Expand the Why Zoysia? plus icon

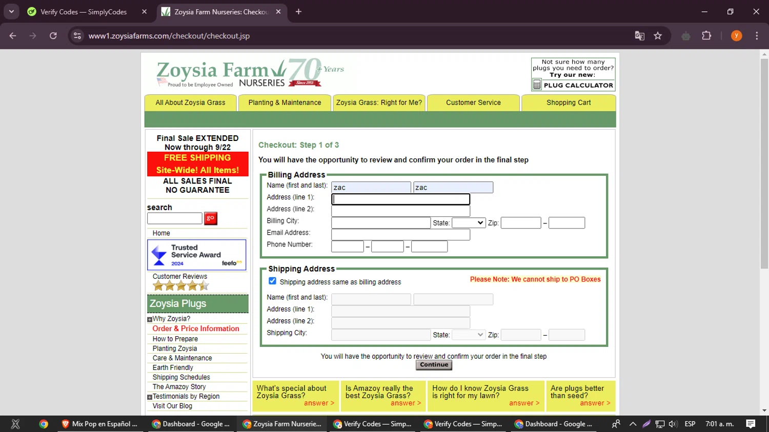point(150,320)
